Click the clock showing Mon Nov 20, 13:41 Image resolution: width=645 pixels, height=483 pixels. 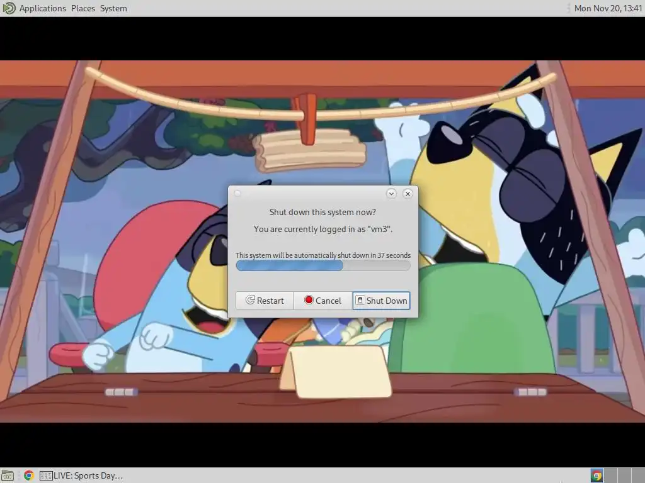click(x=608, y=8)
